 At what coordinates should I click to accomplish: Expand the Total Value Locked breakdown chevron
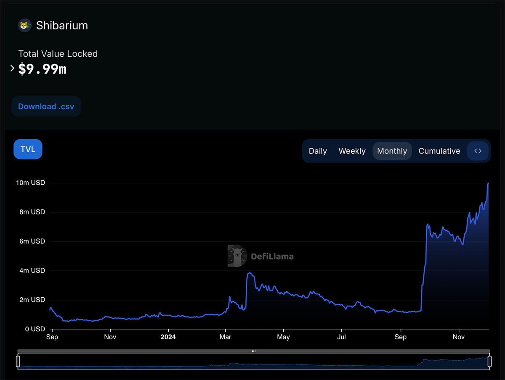12,68
